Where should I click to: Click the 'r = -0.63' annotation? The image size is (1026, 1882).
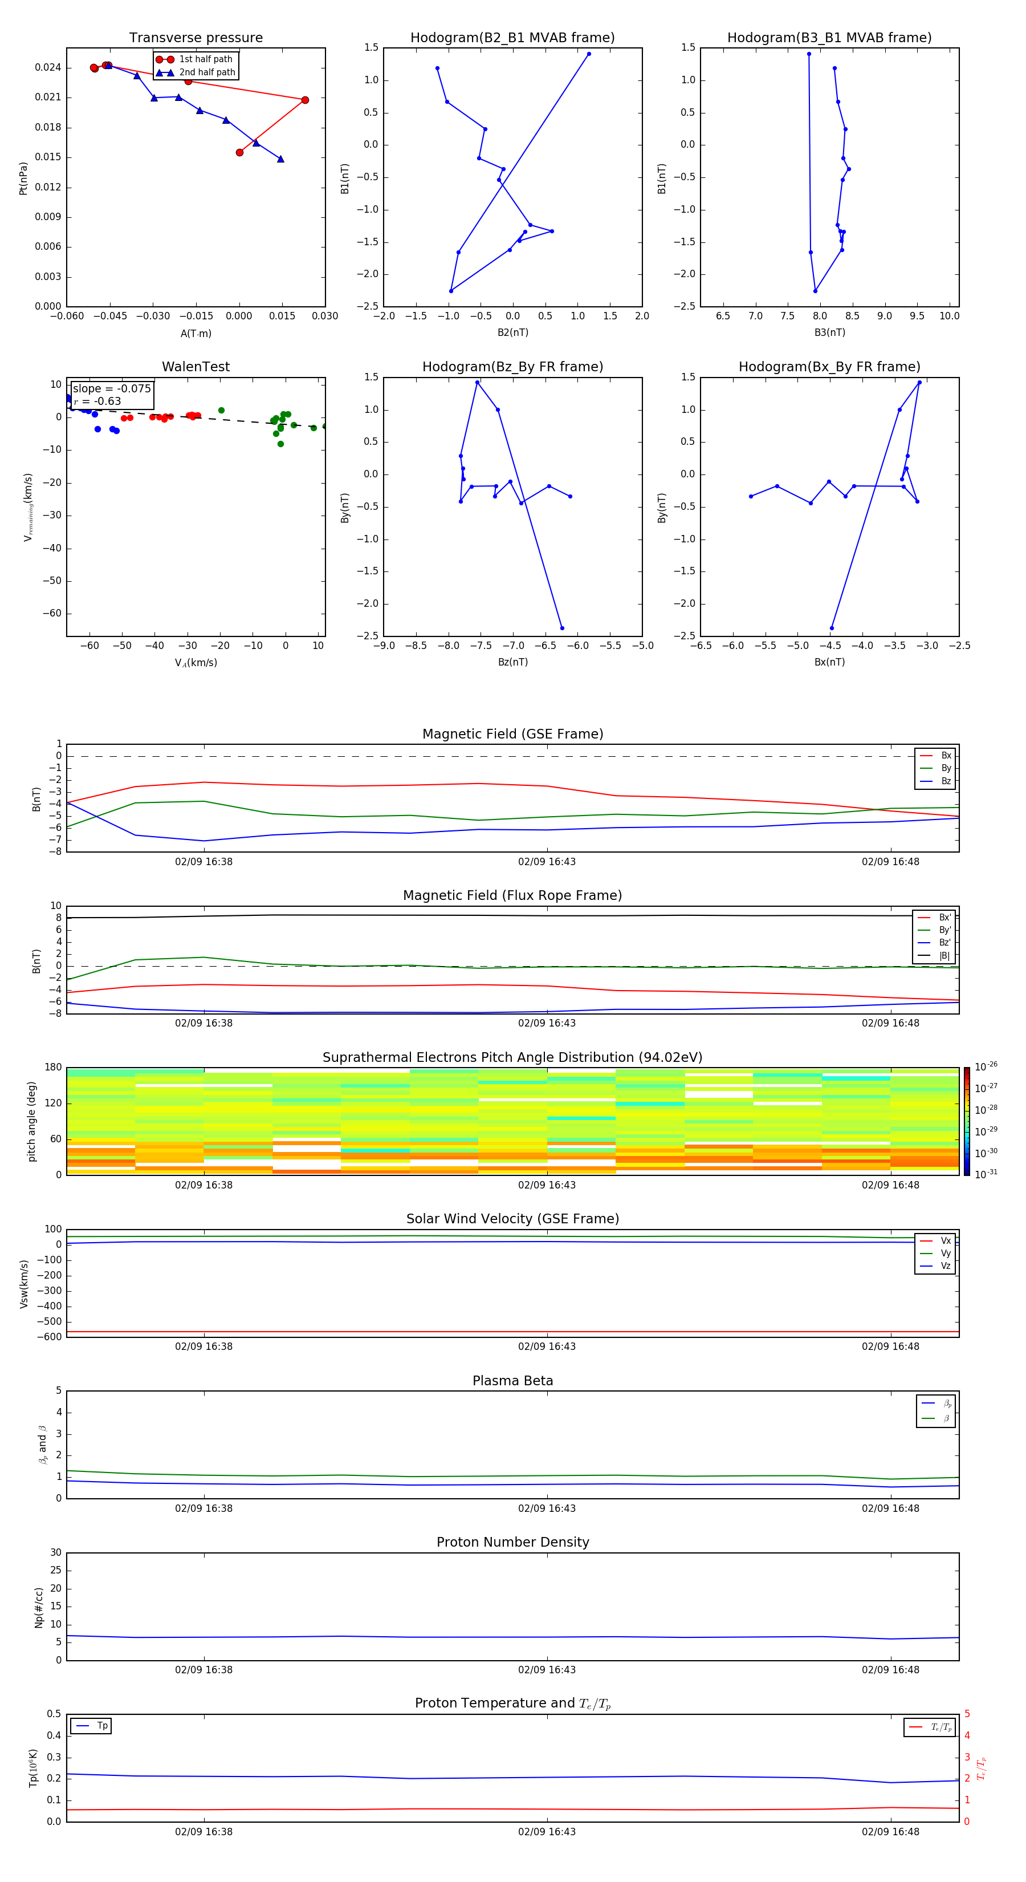[97, 401]
